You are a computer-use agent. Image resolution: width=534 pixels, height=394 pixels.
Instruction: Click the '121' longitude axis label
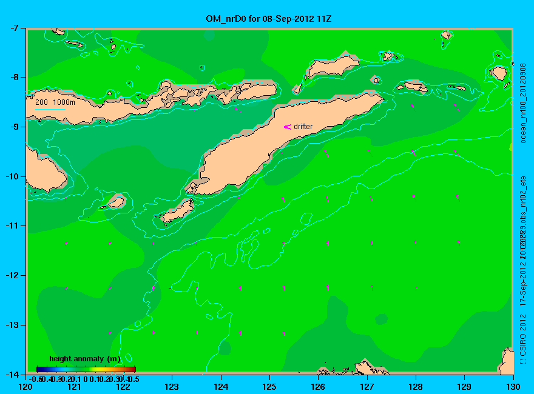tap(74, 387)
